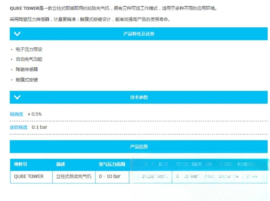Select the 0 - 10 bar cell
The image size is (270, 201).
click(112, 177)
